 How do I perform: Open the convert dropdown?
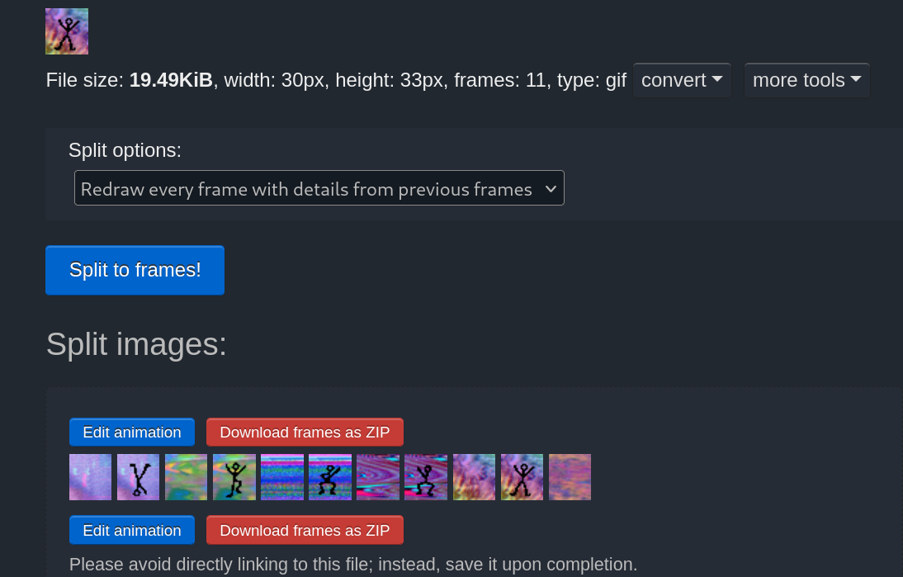(682, 80)
